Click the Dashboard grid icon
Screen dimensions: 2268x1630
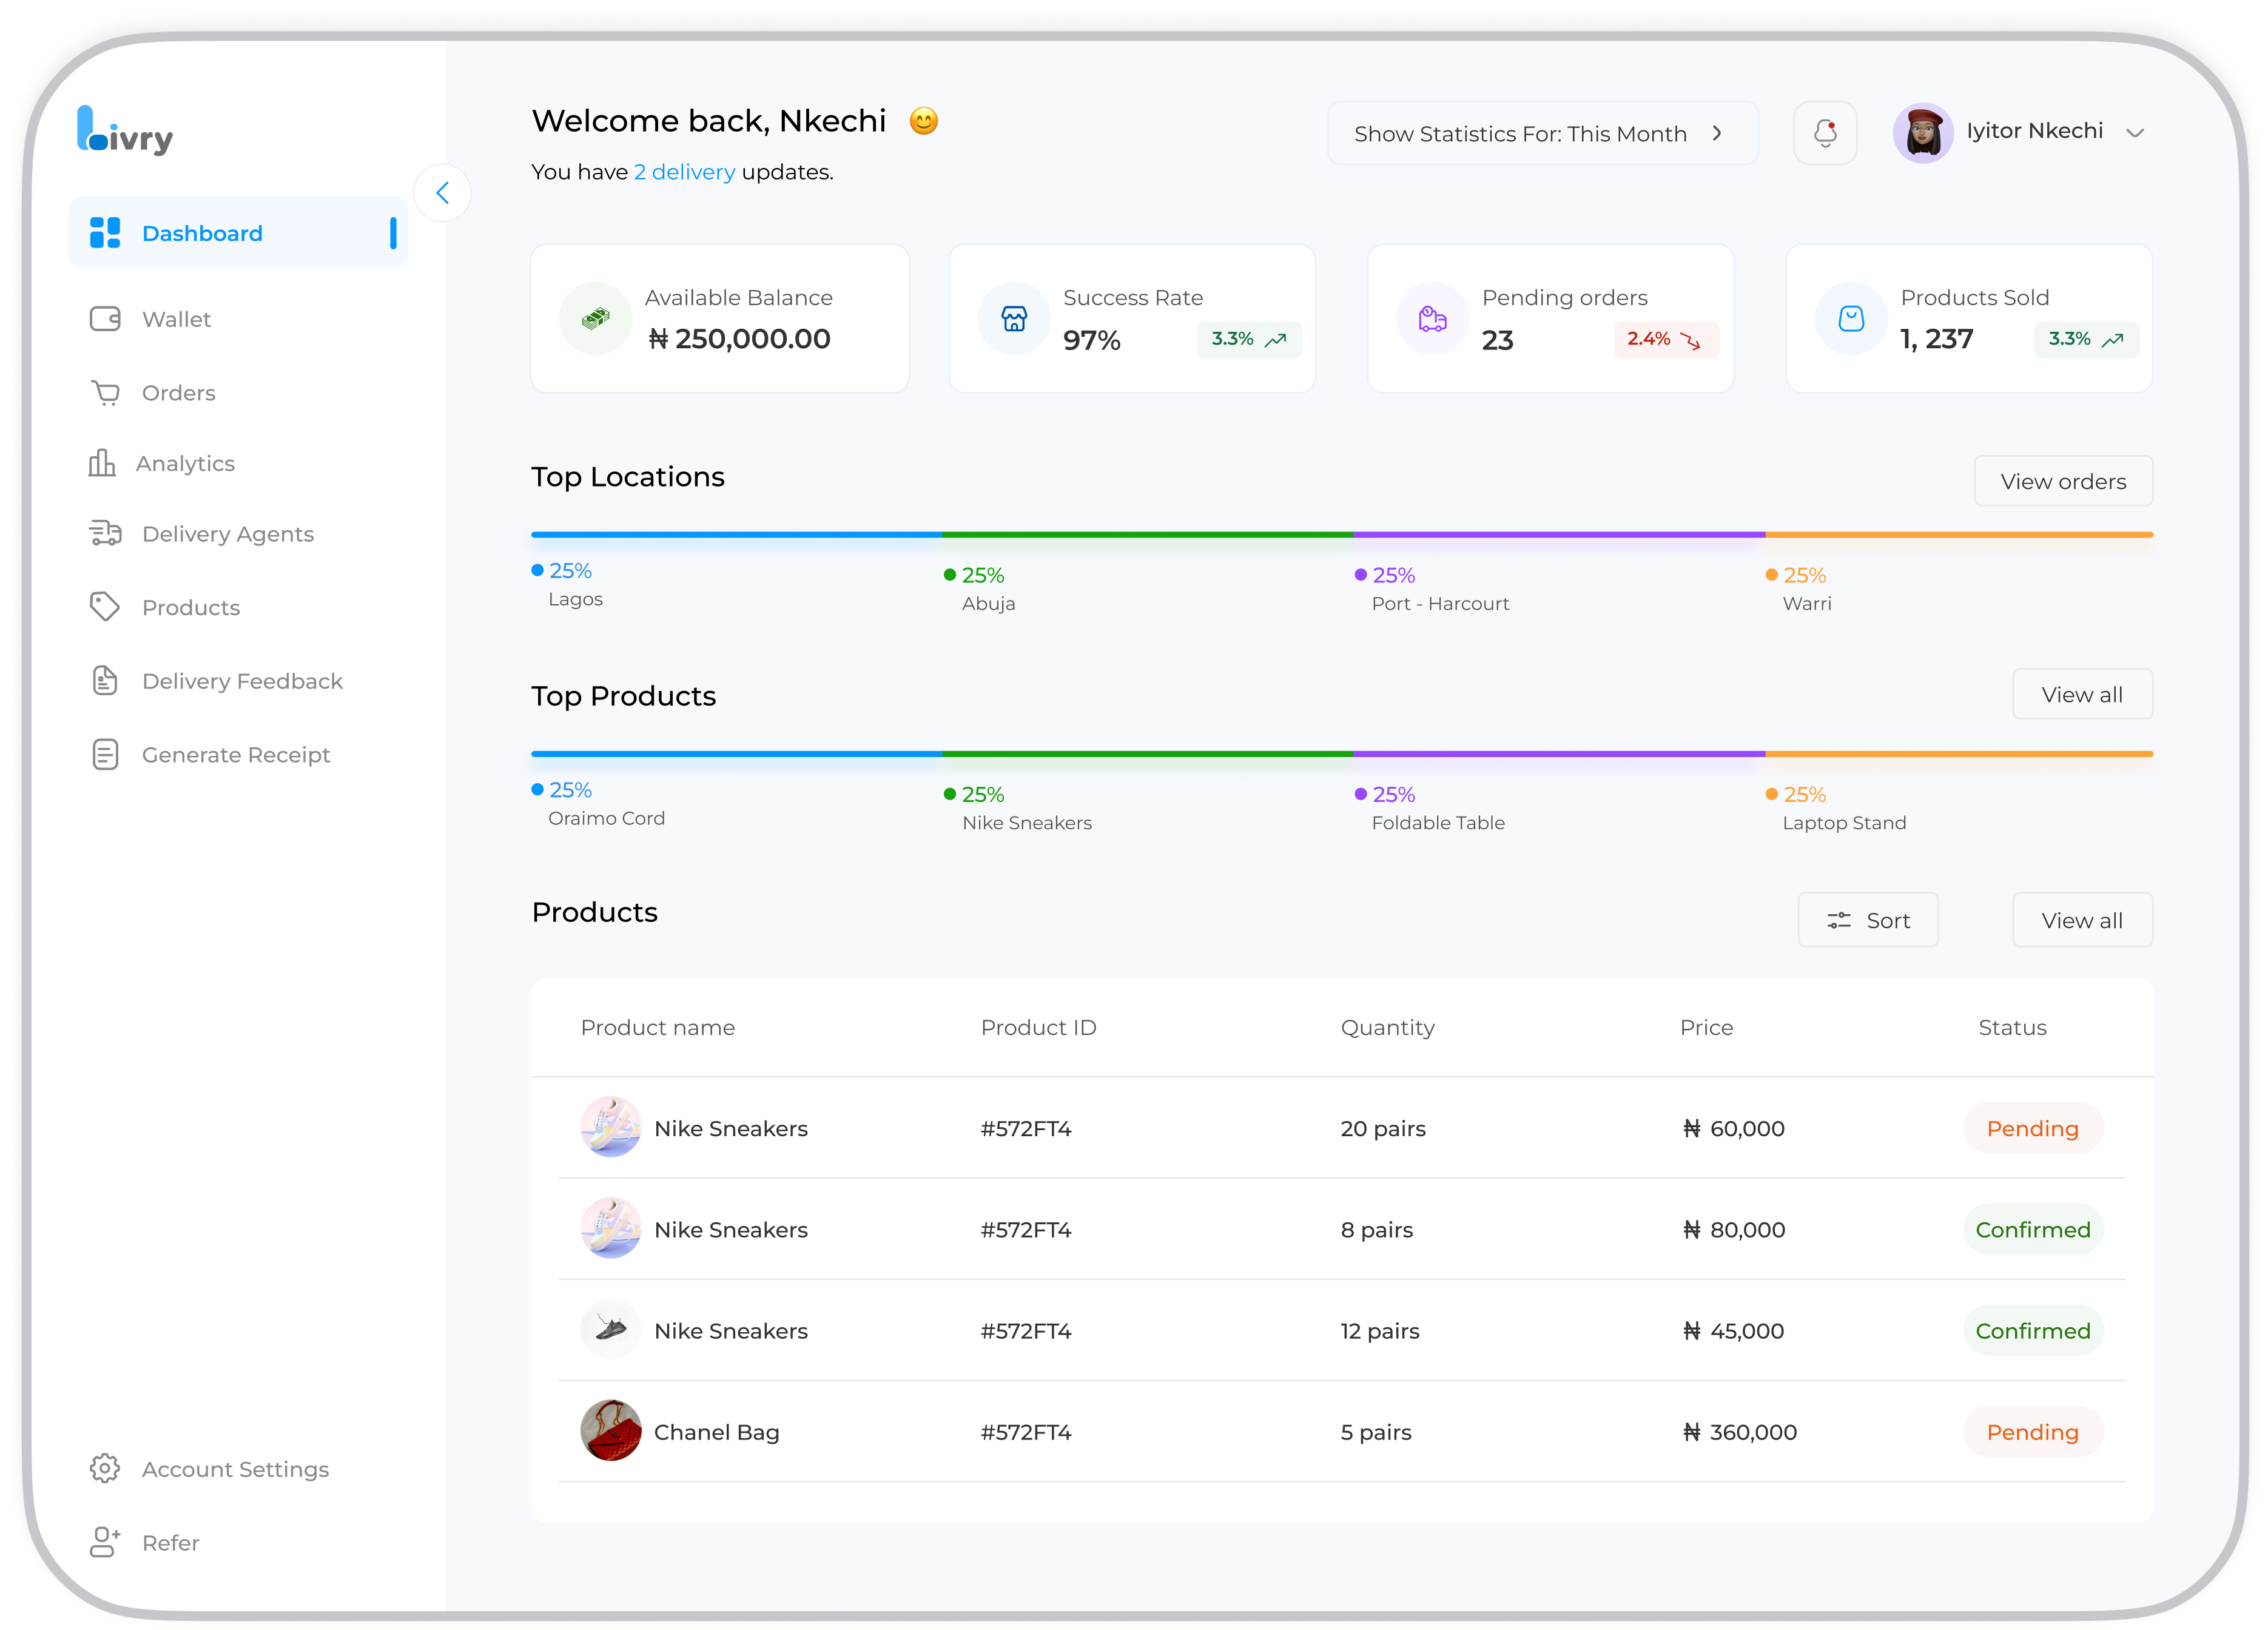click(x=105, y=232)
